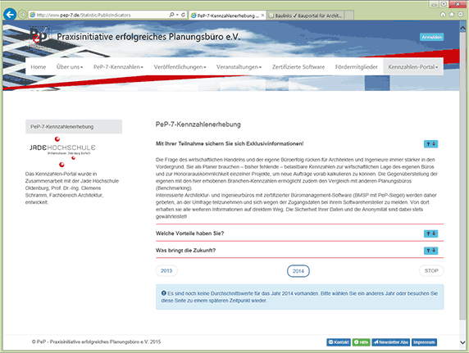The width and height of the screenshot is (469, 353).
Task: Expand the Veröffentlichungen dropdown menu
Action: (x=180, y=67)
